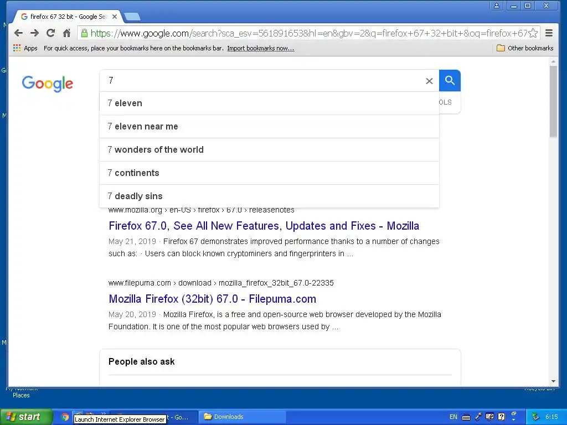
Task: Click the system clock showing 6:15
Action: [551, 417]
